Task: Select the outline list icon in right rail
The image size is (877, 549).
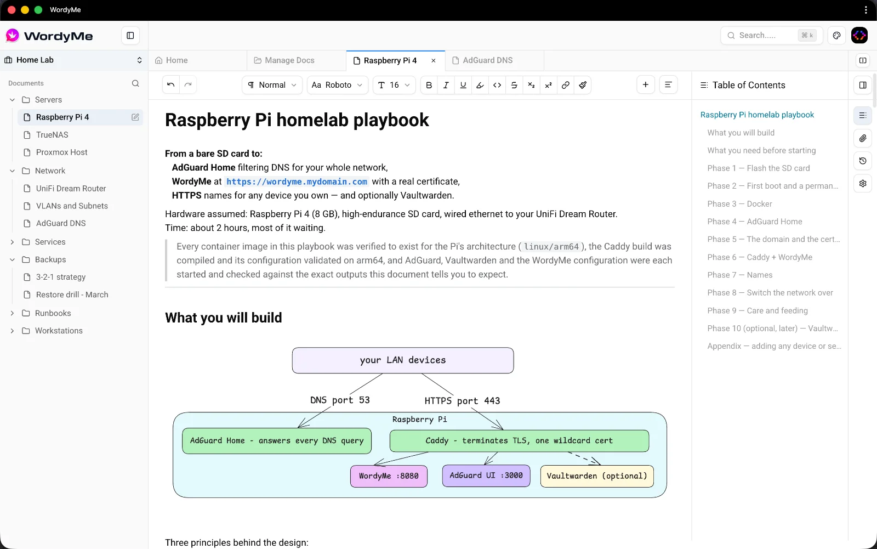Action: coord(863,116)
